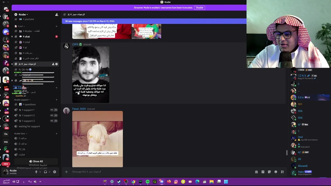331x186 pixels.
Task: Open the server with 655 badge
Action: (6, 87)
